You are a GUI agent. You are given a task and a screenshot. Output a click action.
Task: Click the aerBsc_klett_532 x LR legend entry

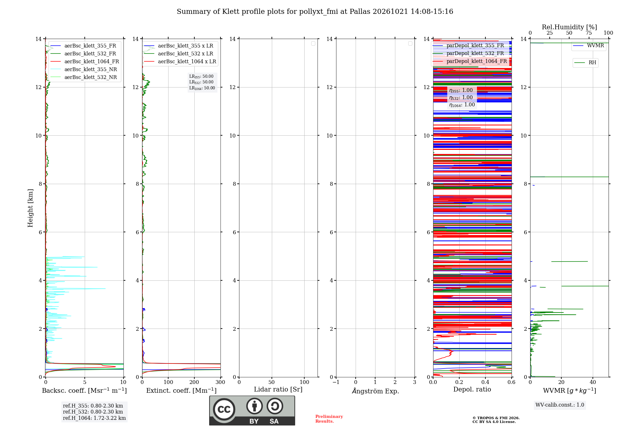tap(179, 53)
